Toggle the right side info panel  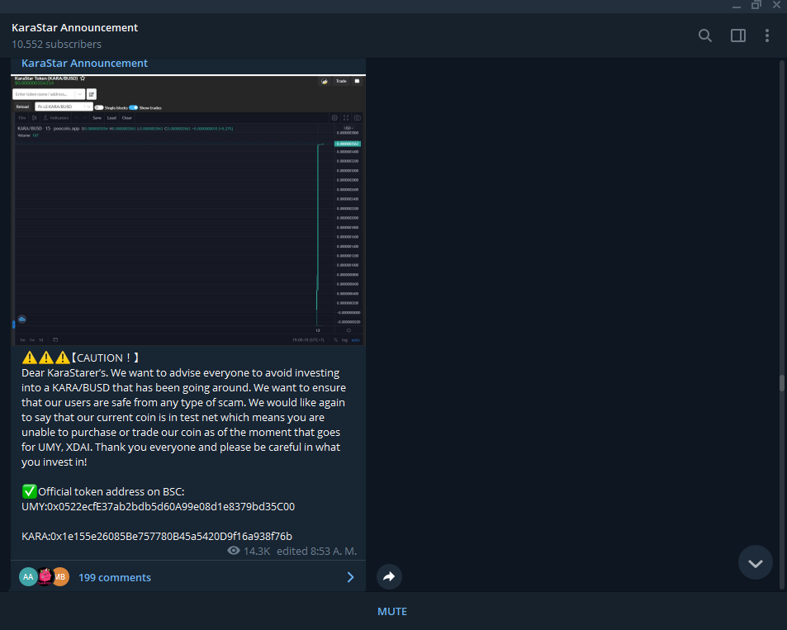click(737, 36)
